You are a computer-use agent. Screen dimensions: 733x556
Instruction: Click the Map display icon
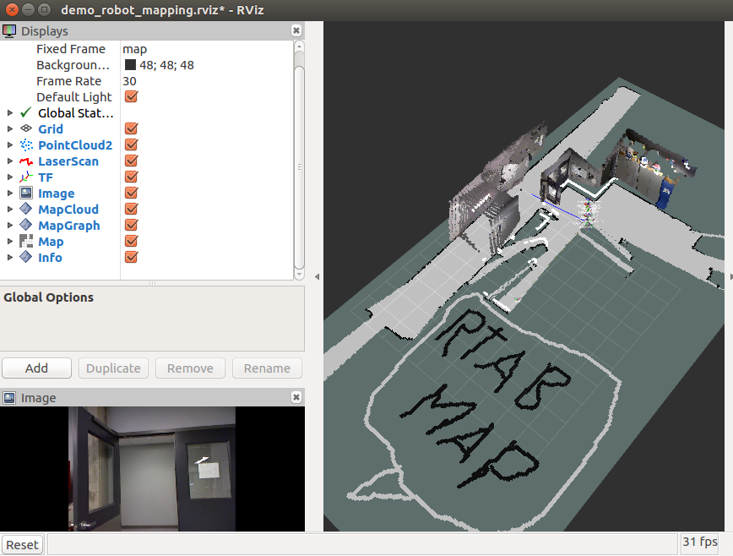pos(26,242)
